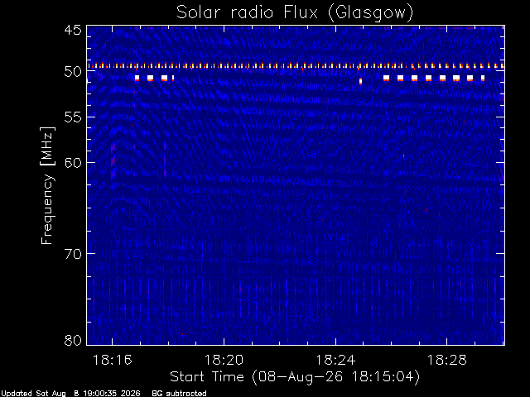Click the 70 MHz frequency tick label
Image resolution: width=530 pixels, height=397 pixels.
click(x=73, y=254)
